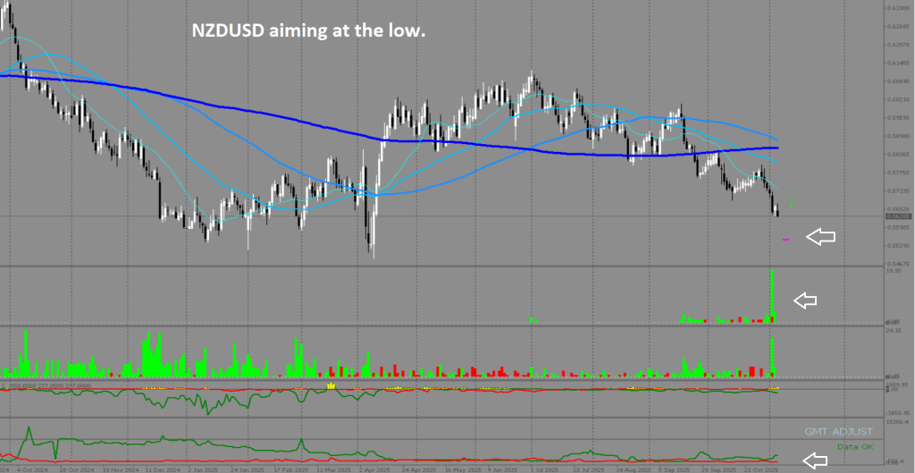The image size is (915, 473).
Task: Click the arrow pointing at the tall green spike
Action: [807, 300]
